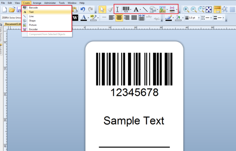The width and height of the screenshot is (236, 151).
Task: Click the line color paintbrush icon
Action: tap(168, 18)
